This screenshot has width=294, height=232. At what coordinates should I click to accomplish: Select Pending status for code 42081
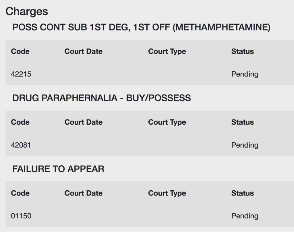tap(245, 145)
